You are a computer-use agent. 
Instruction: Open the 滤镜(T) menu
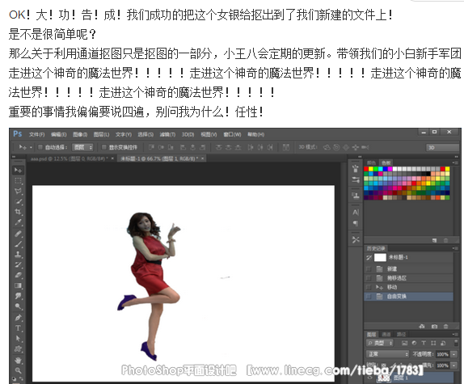pos(167,135)
